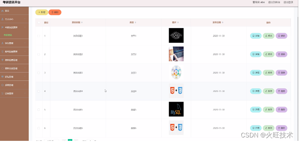Expand the 学生管理 chevron

click(x=25, y=43)
